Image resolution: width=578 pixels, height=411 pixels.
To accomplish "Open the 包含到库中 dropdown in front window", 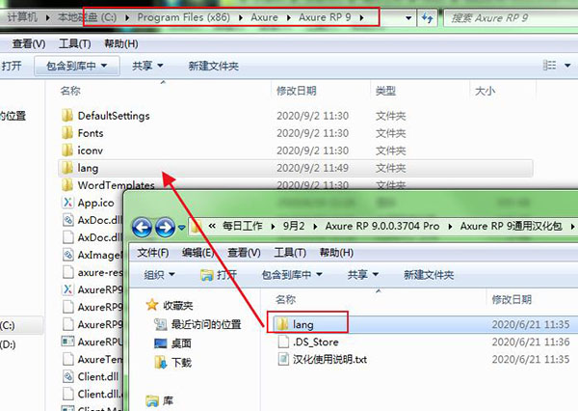I will 292,274.
